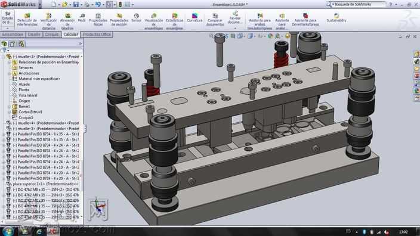Expand the Anotaciones tree node
The image size is (420, 236).
coord(10,73)
